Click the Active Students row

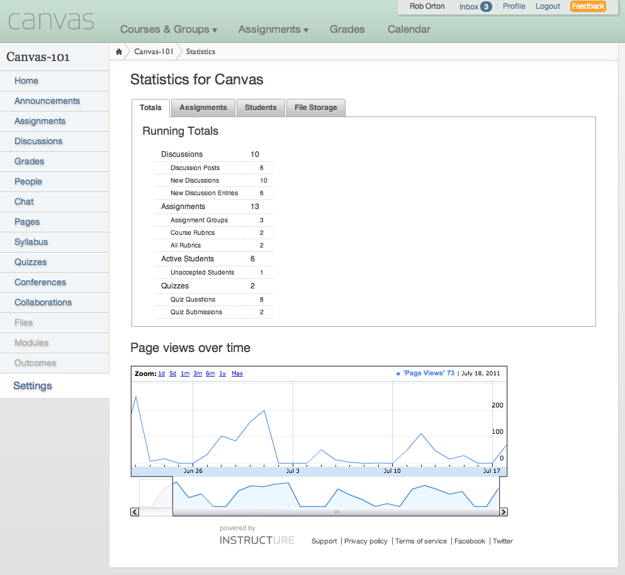click(214, 259)
